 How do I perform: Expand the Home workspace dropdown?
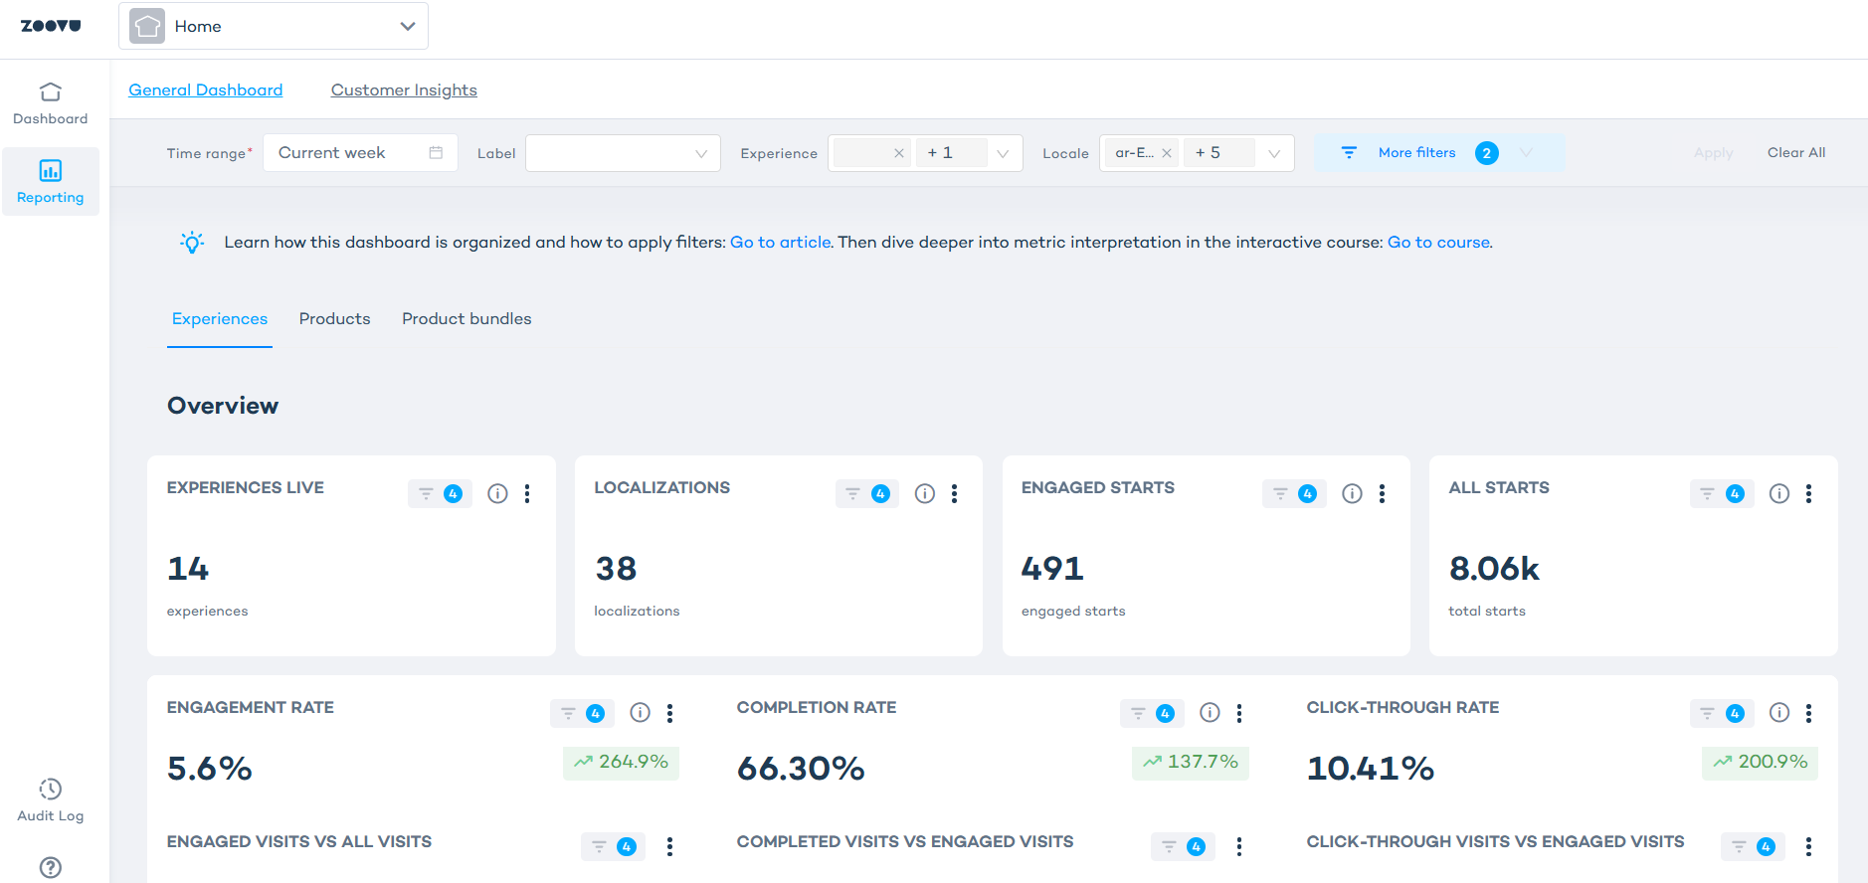(x=407, y=26)
